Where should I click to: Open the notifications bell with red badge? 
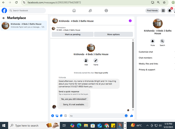pyautogui.click(x=170, y=10)
